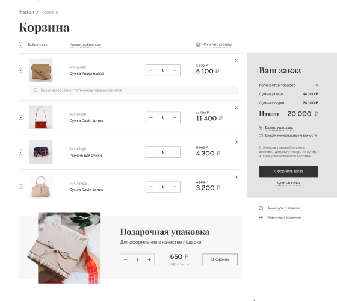Click the share icon beside Поделиться корзиной

(x=261, y=217)
